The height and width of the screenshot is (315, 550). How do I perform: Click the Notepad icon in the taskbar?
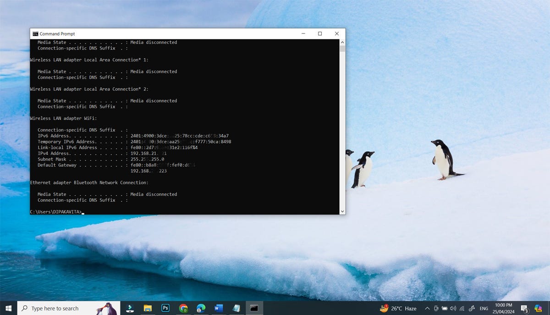tap(236, 308)
